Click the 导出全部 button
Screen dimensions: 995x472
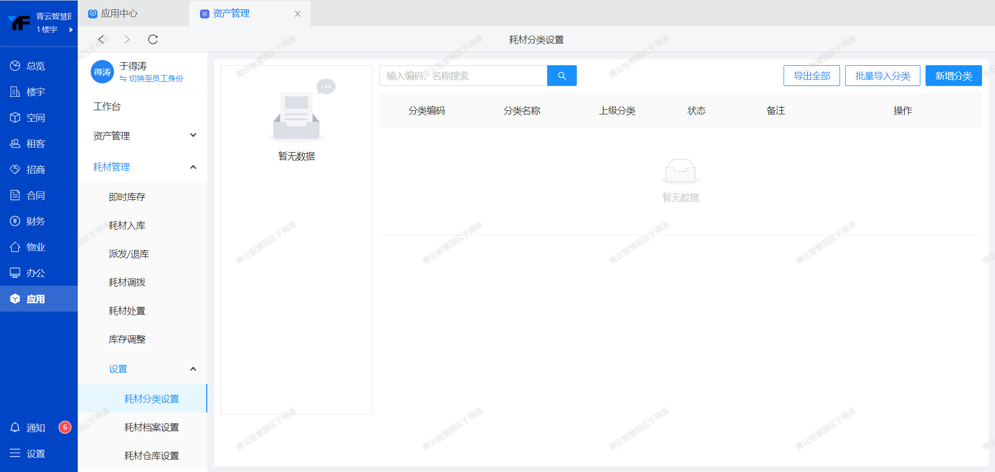(811, 76)
